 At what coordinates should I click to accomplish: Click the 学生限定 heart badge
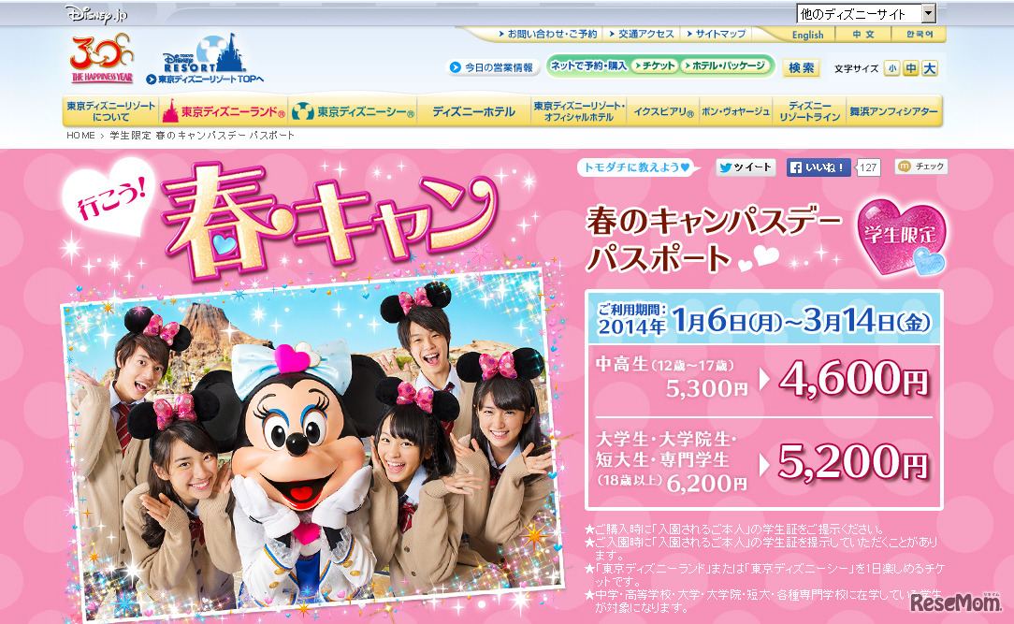(902, 237)
